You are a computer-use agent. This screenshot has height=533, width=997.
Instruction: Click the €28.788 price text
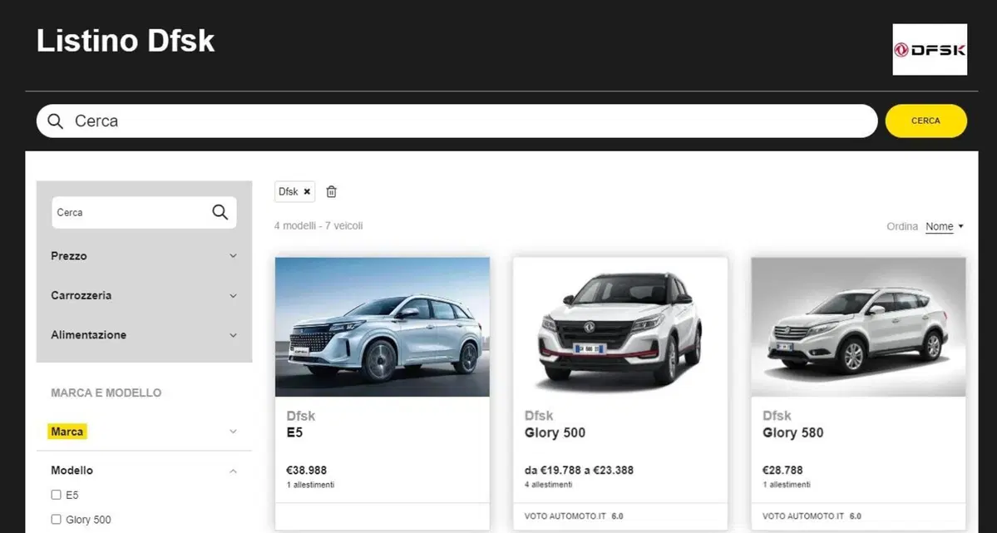point(782,471)
